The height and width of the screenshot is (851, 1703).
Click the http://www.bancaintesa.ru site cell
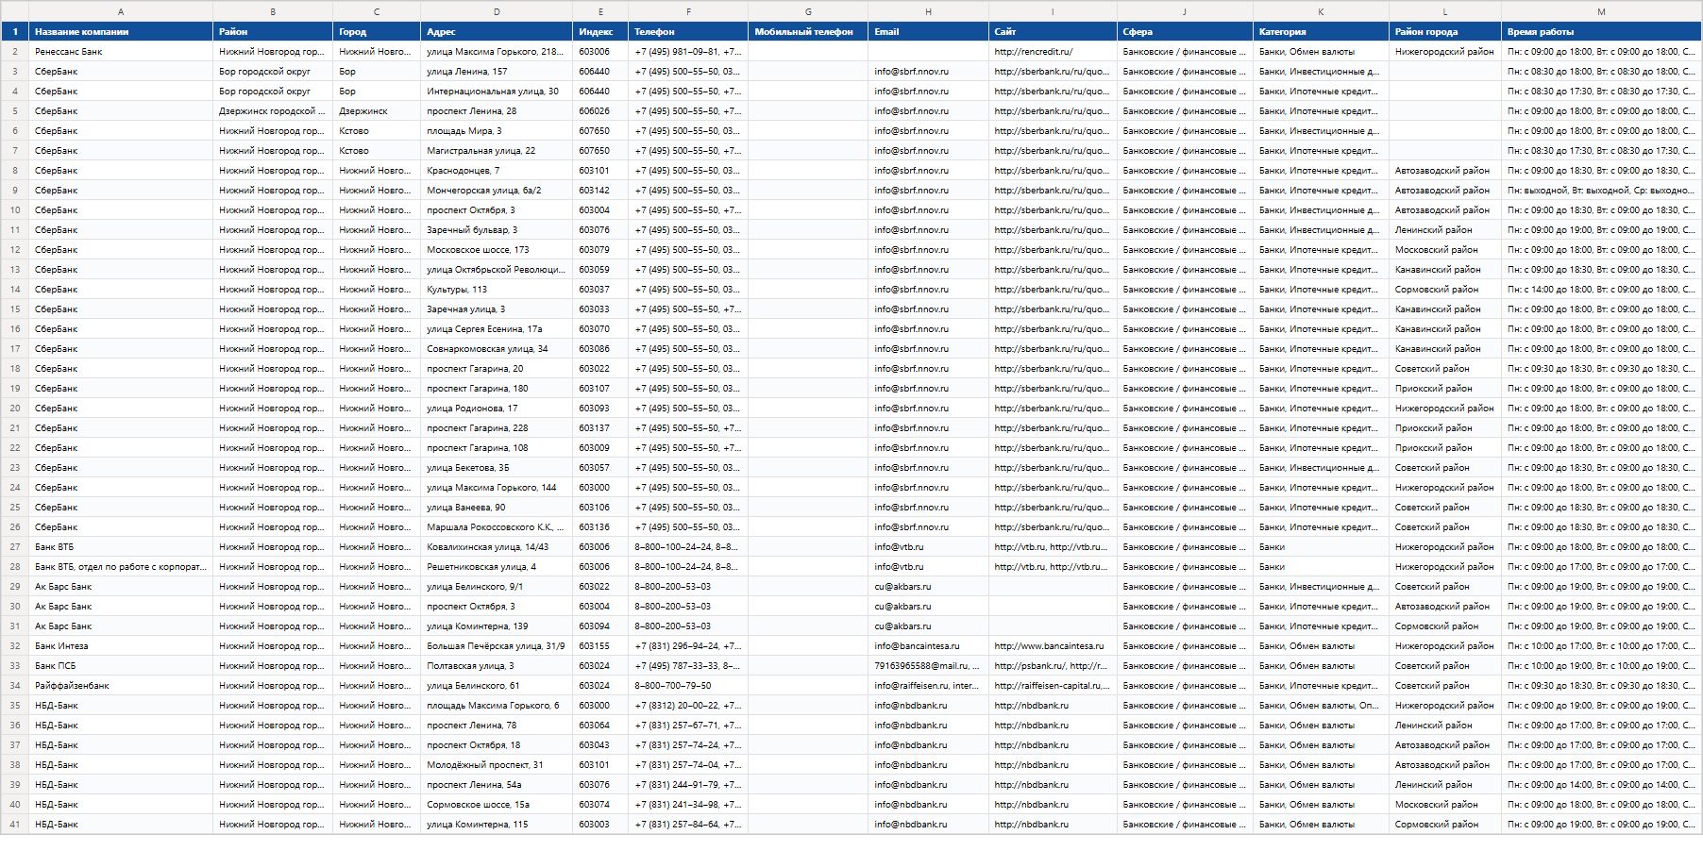(1053, 646)
